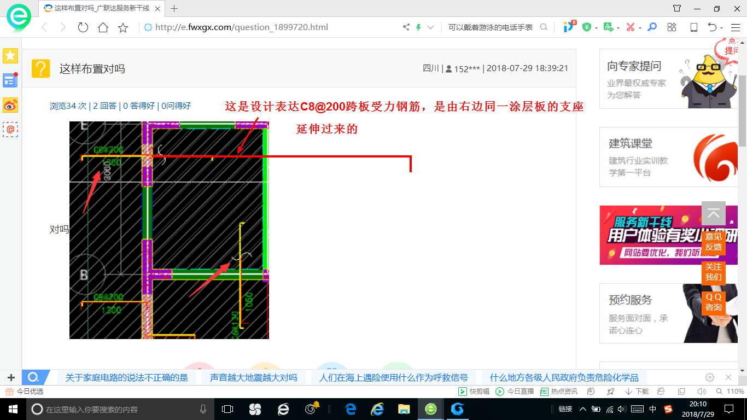Click the skin shirt icon in title bar
747x420 pixels.
[x=677, y=8]
